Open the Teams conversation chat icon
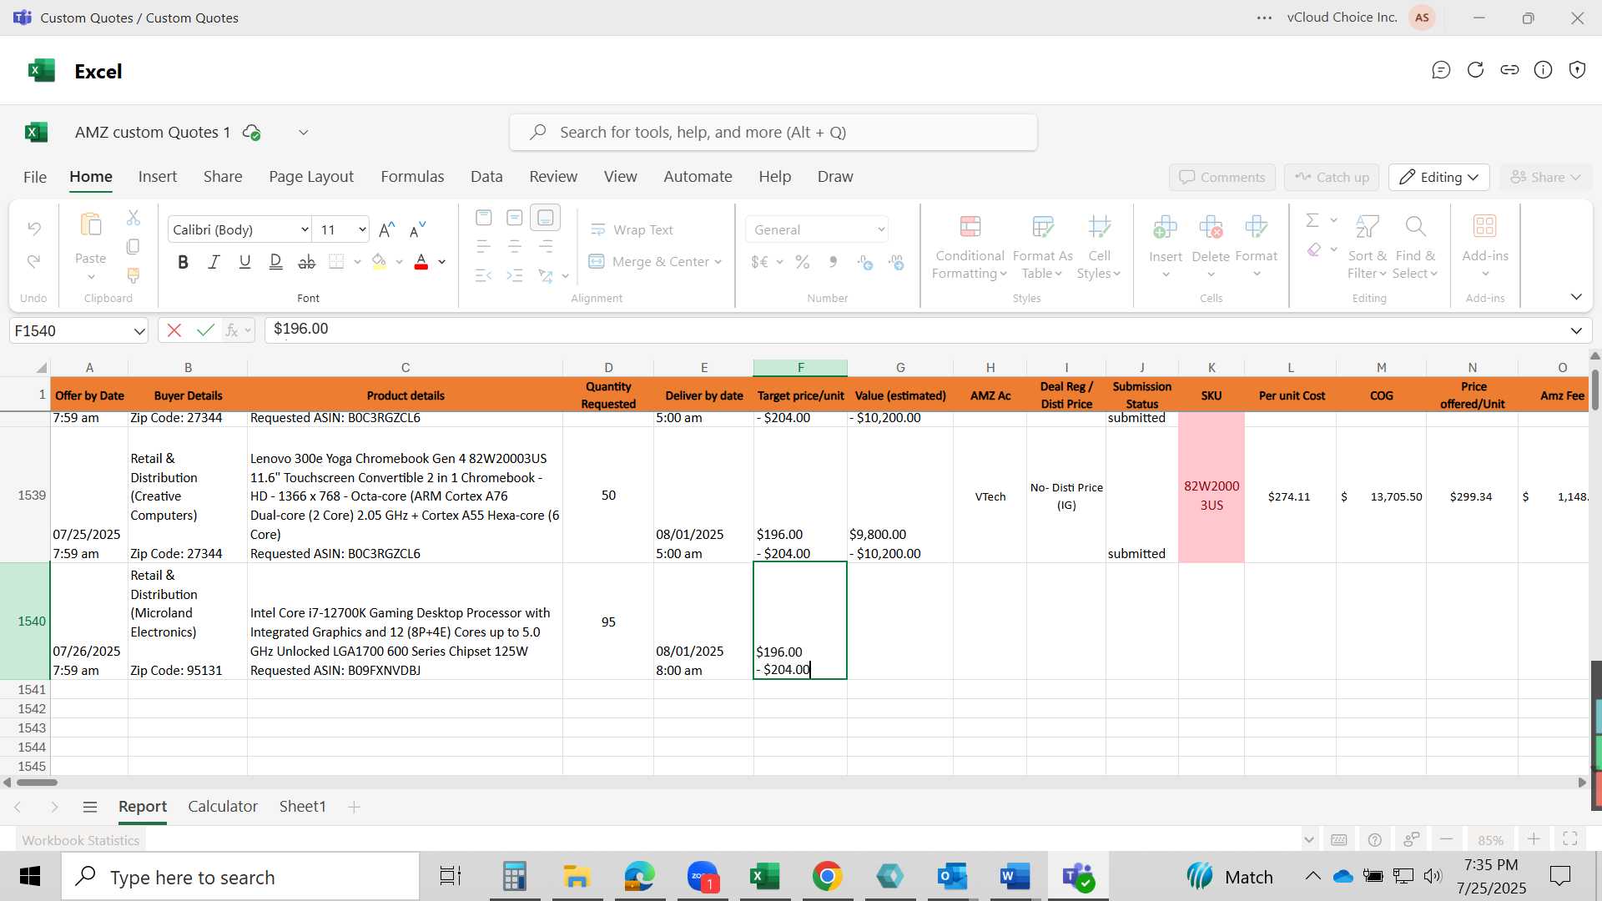This screenshot has height=901, width=1602. click(x=1441, y=70)
